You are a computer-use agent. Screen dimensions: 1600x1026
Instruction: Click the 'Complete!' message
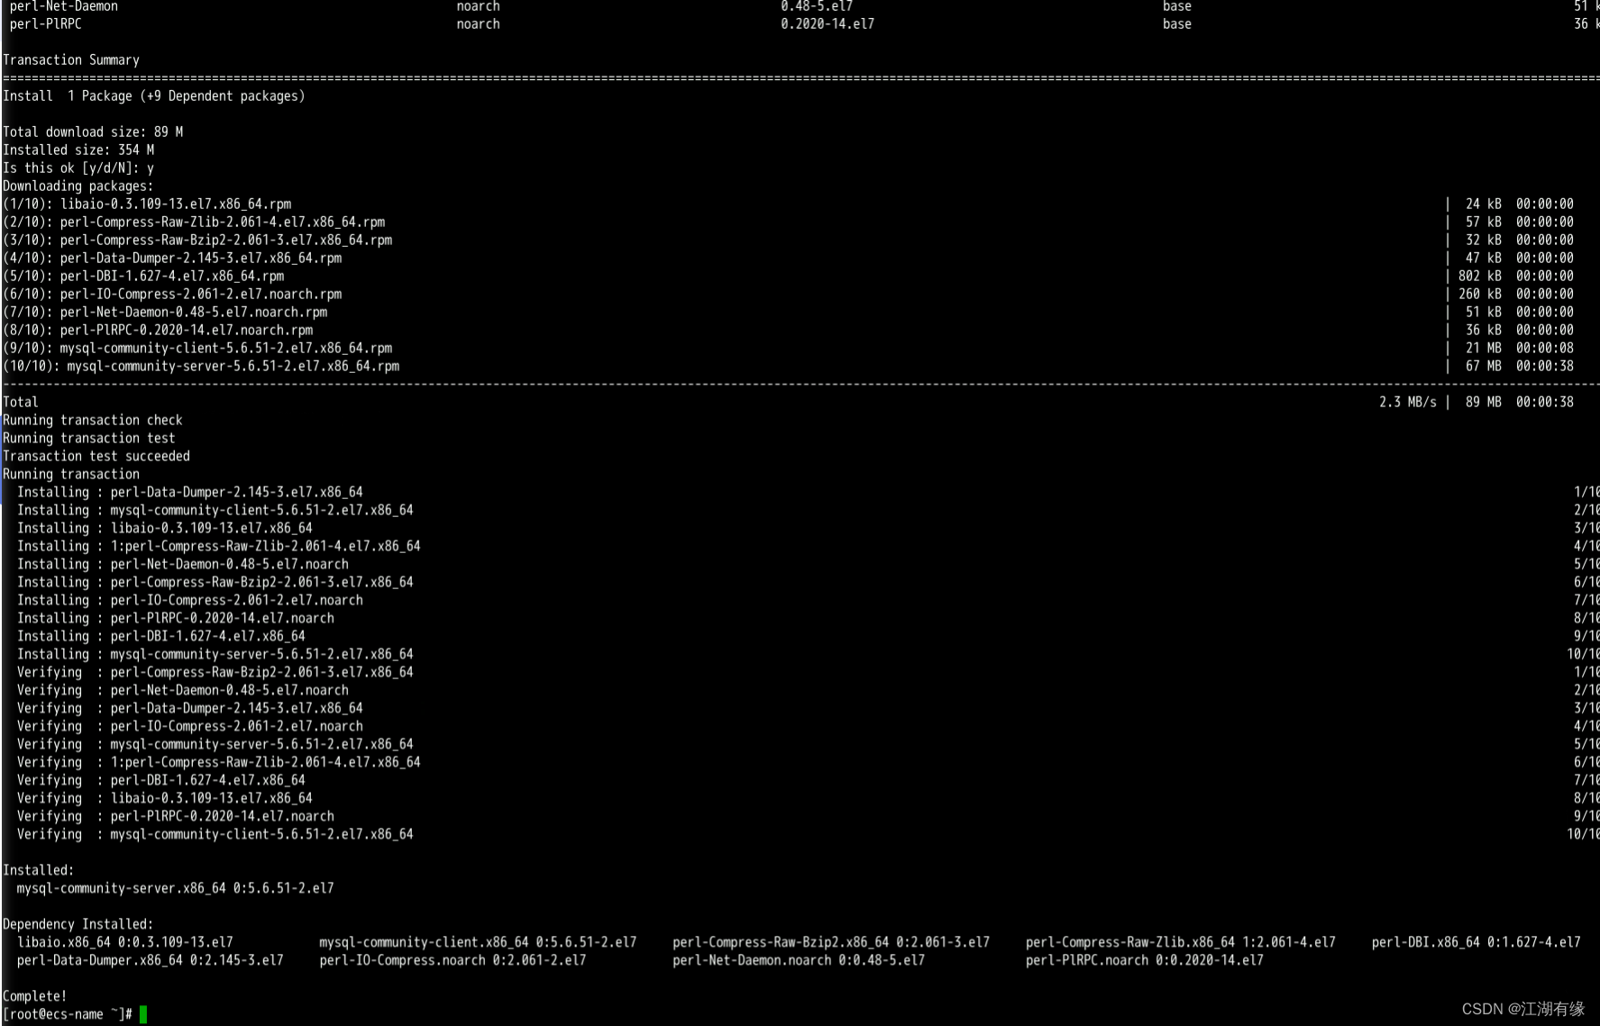[x=35, y=997]
